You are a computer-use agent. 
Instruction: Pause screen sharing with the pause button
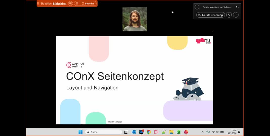77,4
